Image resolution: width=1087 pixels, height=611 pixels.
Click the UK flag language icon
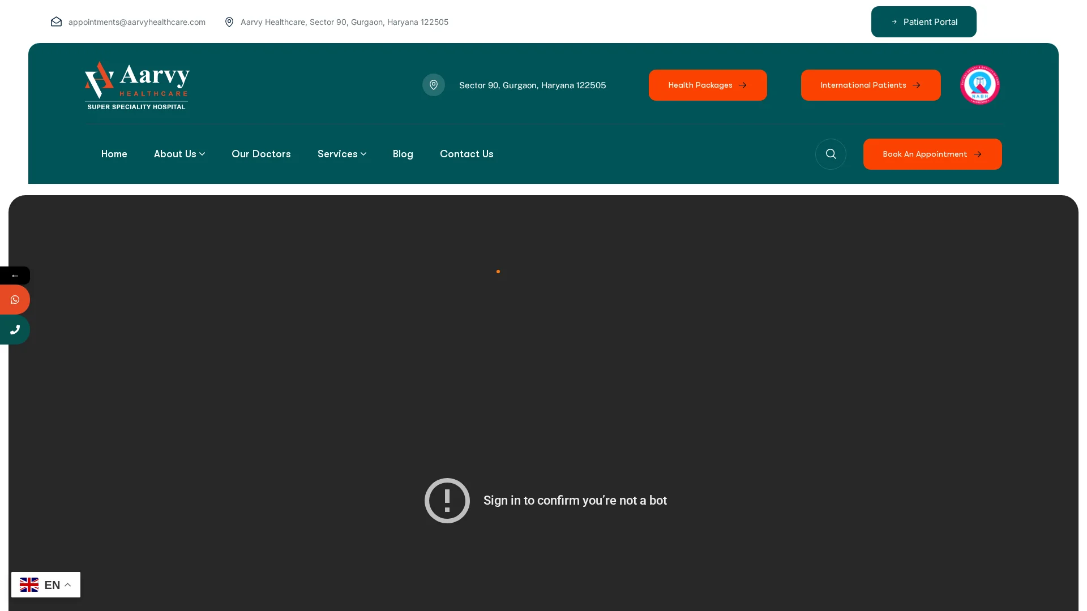coord(29,584)
